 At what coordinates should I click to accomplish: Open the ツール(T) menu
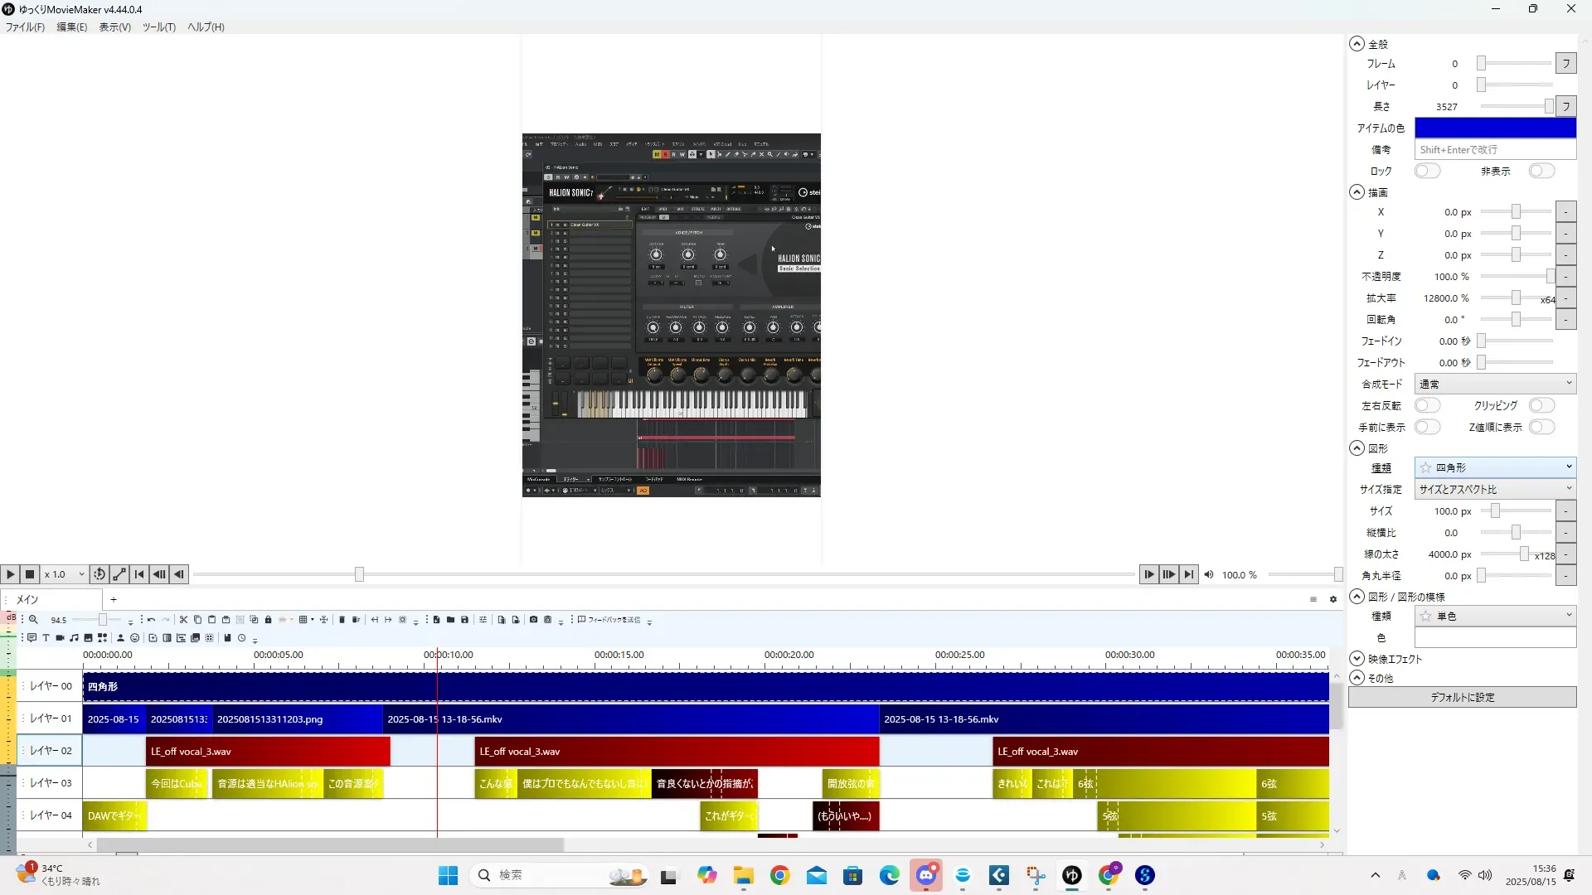158,27
